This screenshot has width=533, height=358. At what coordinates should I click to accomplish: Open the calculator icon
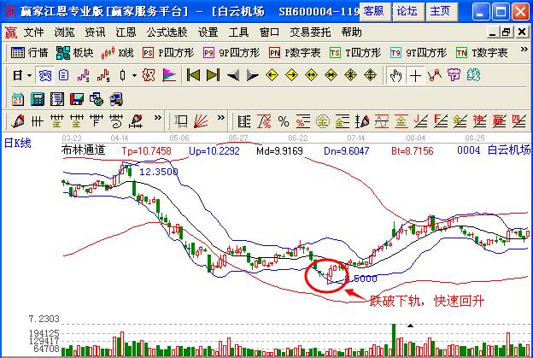click(38, 99)
